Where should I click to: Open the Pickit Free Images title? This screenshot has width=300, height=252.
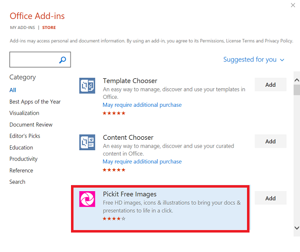[129, 194]
